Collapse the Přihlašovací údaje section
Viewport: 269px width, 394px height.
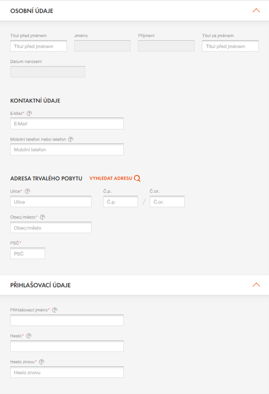pyautogui.click(x=256, y=285)
